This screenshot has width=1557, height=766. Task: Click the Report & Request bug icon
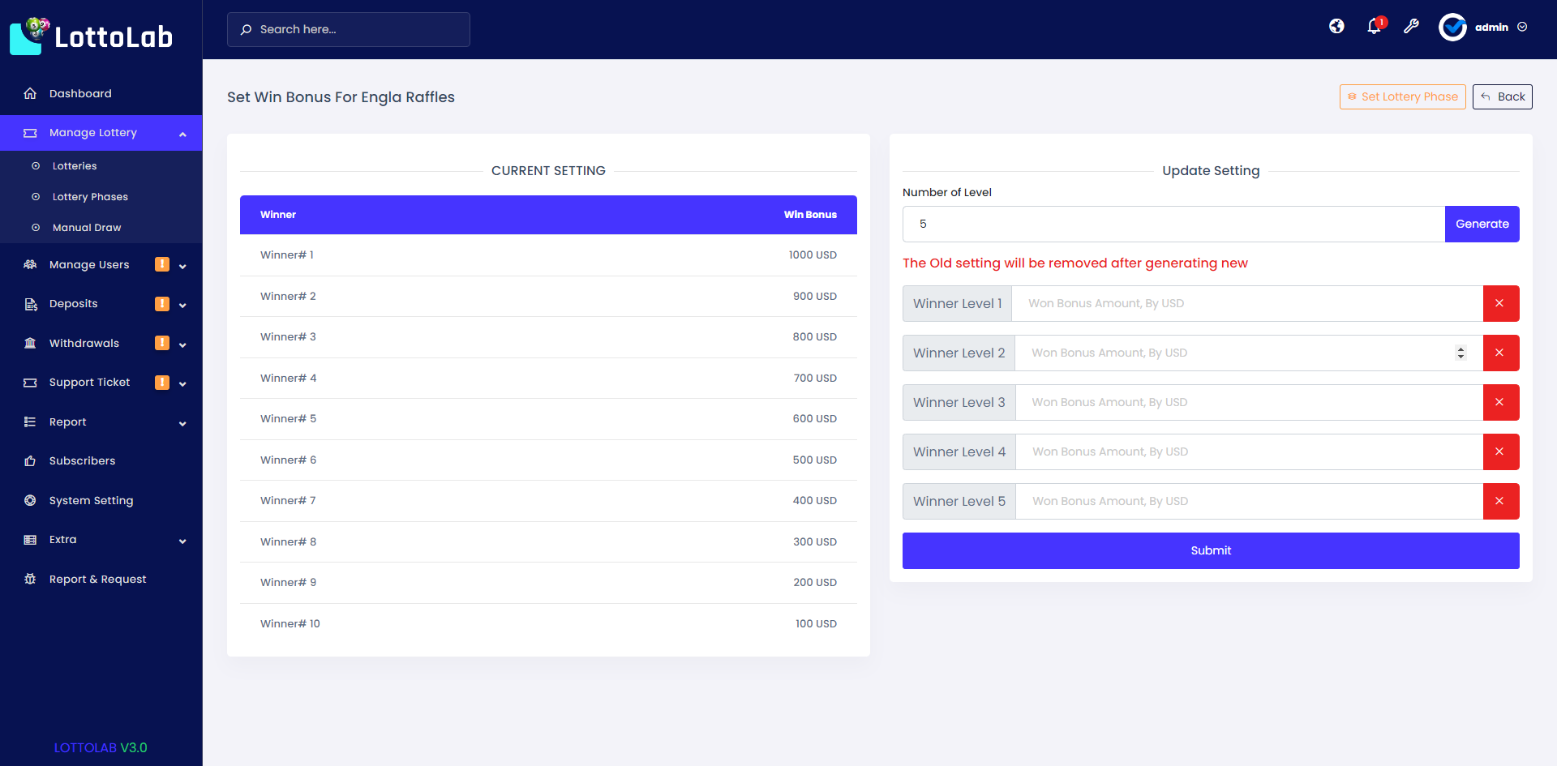[x=30, y=579]
